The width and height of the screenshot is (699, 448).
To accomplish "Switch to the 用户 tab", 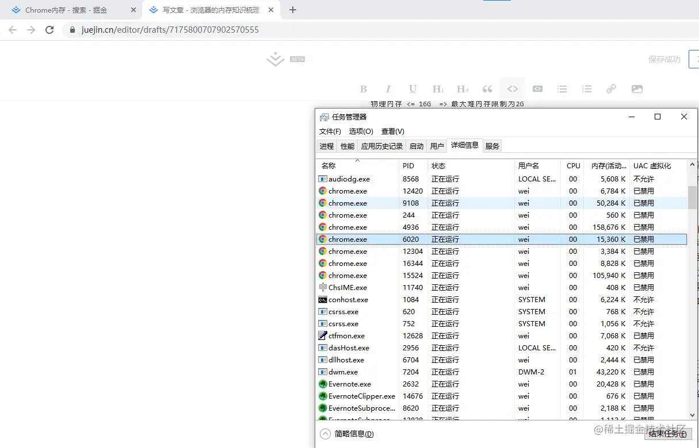I will coord(437,146).
